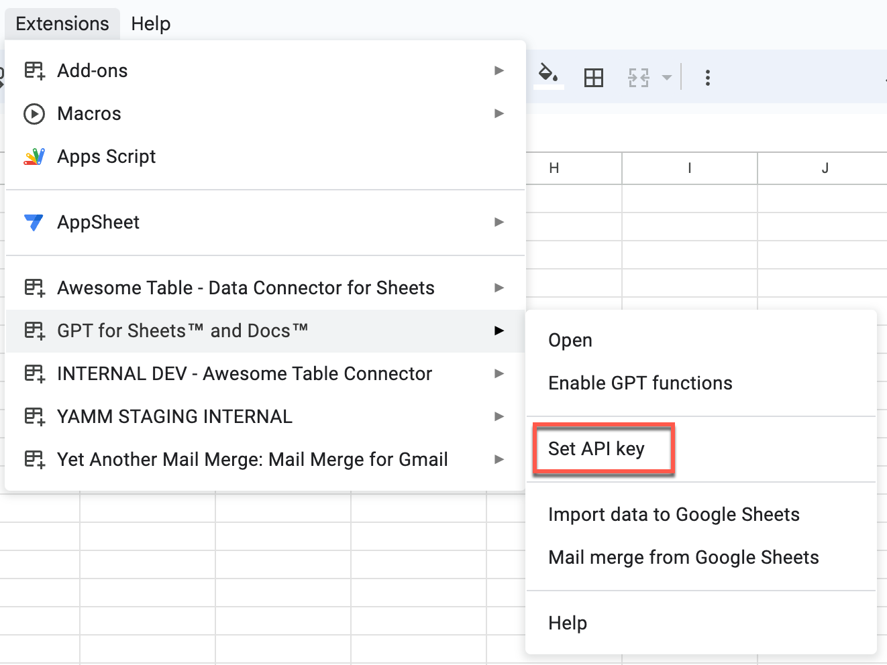The width and height of the screenshot is (887, 665).
Task: Choose Set API key in submenu
Action: 701,448
